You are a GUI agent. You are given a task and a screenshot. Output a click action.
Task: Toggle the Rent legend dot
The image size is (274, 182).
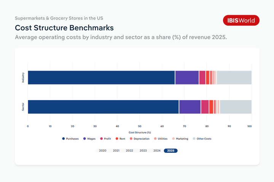pyautogui.click(x=117, y=139)
